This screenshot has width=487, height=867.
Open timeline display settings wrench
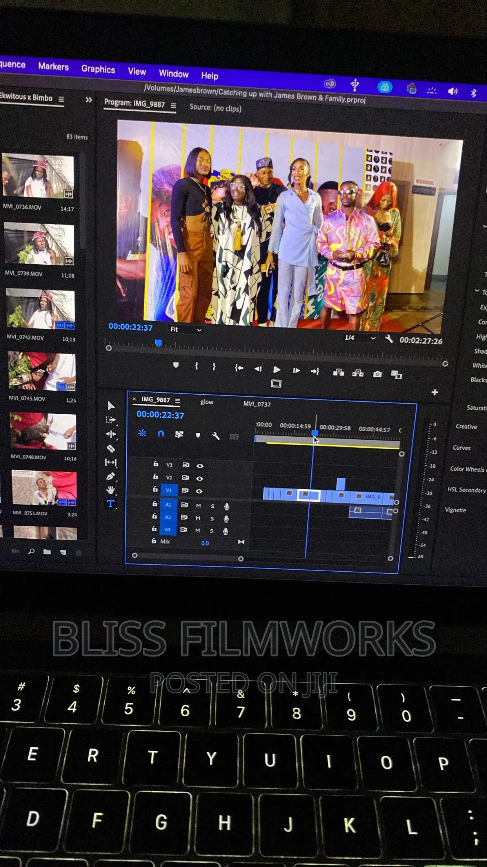coord(216,436)
